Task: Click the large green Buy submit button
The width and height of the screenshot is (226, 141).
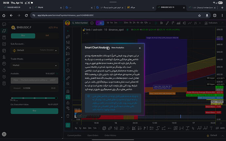Action: (35, 111)
